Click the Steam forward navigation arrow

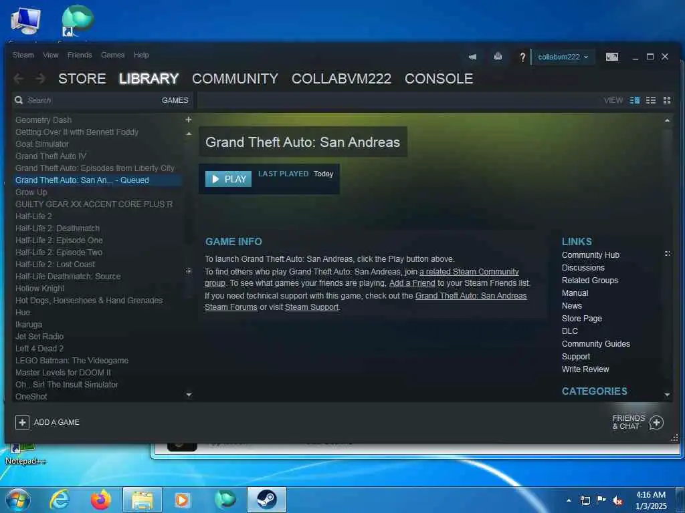pyautogui.click(x=41, y=79)
